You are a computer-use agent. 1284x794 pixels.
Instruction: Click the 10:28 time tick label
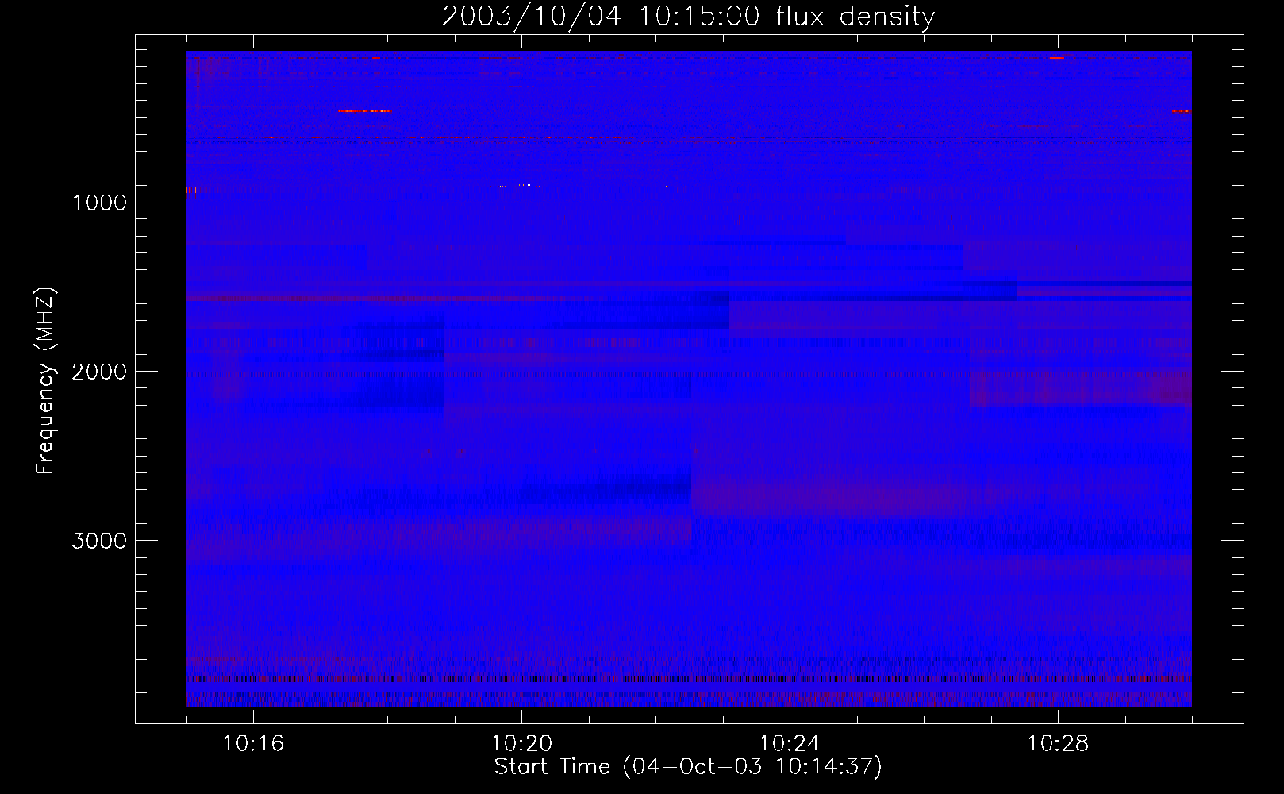[x=1058, y=744]
